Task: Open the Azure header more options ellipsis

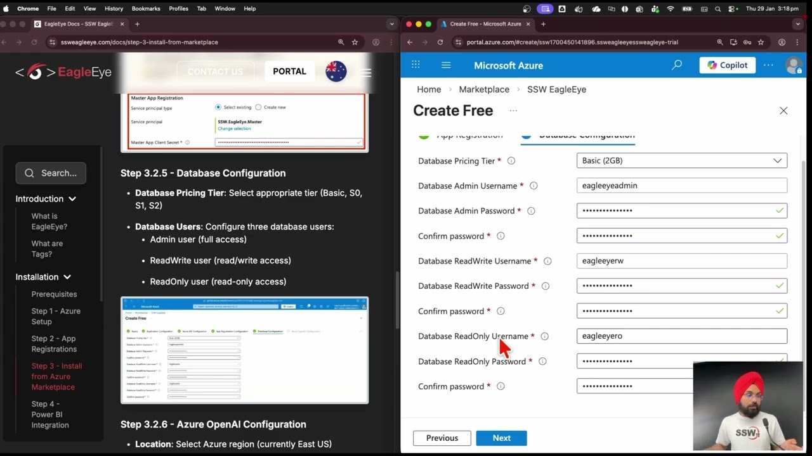Action: point(768,65)
